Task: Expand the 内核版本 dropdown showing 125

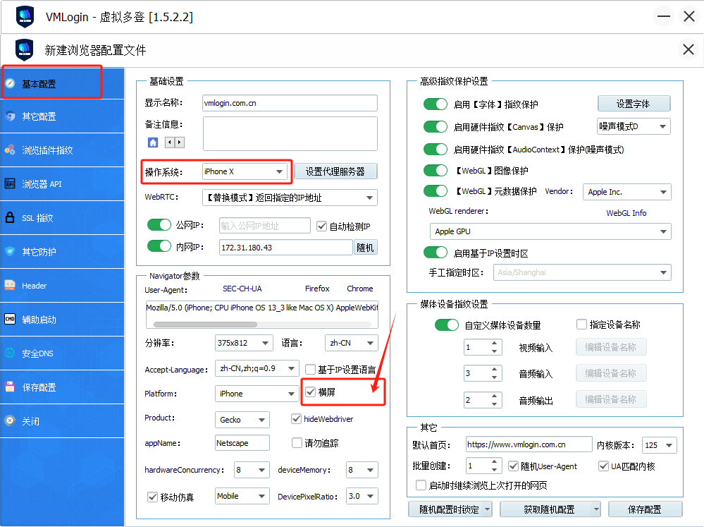Action: [659, 445]
